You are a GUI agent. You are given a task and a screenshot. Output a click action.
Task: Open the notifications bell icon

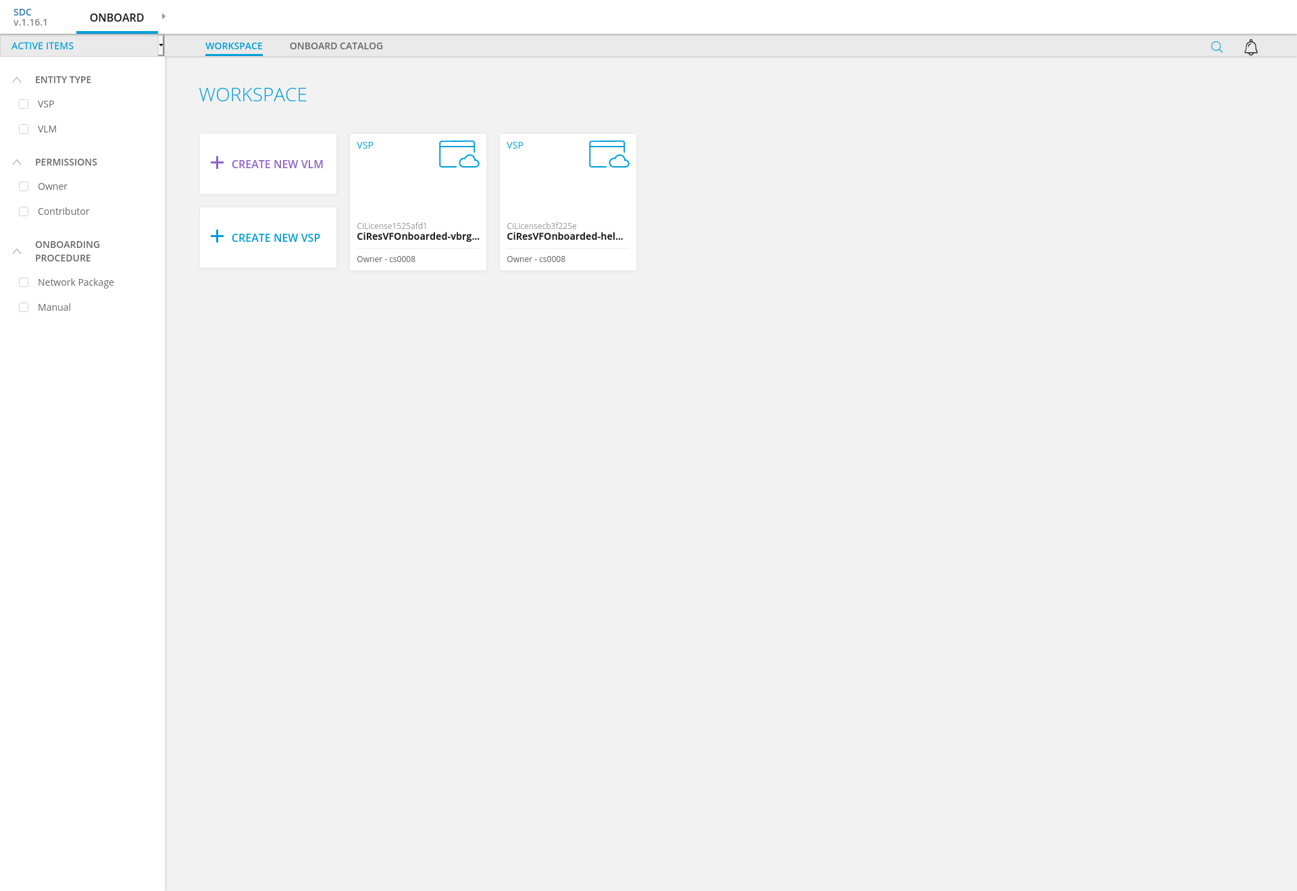click(x=1250, y=47)
